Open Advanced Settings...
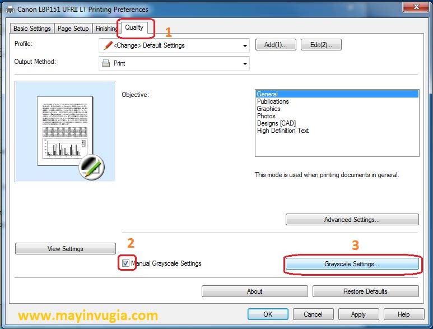The image size is (433, 329). point(352,220)
